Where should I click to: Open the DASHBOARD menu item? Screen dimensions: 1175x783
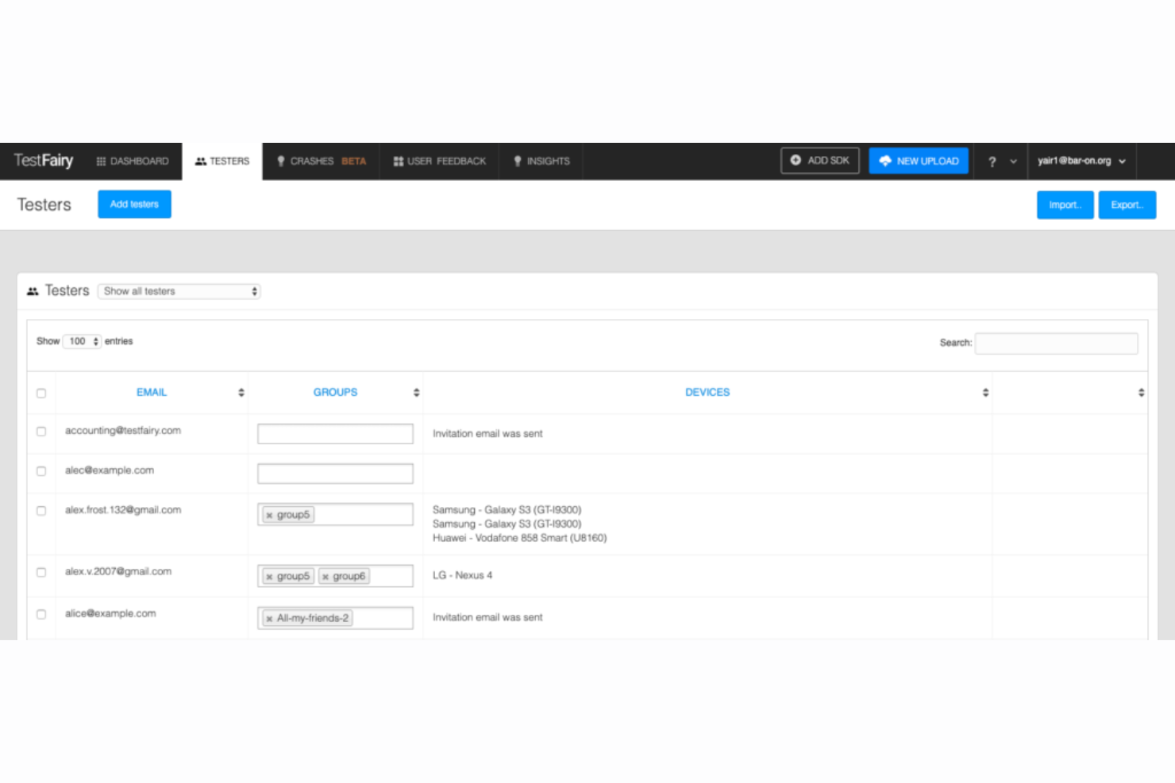139,161
